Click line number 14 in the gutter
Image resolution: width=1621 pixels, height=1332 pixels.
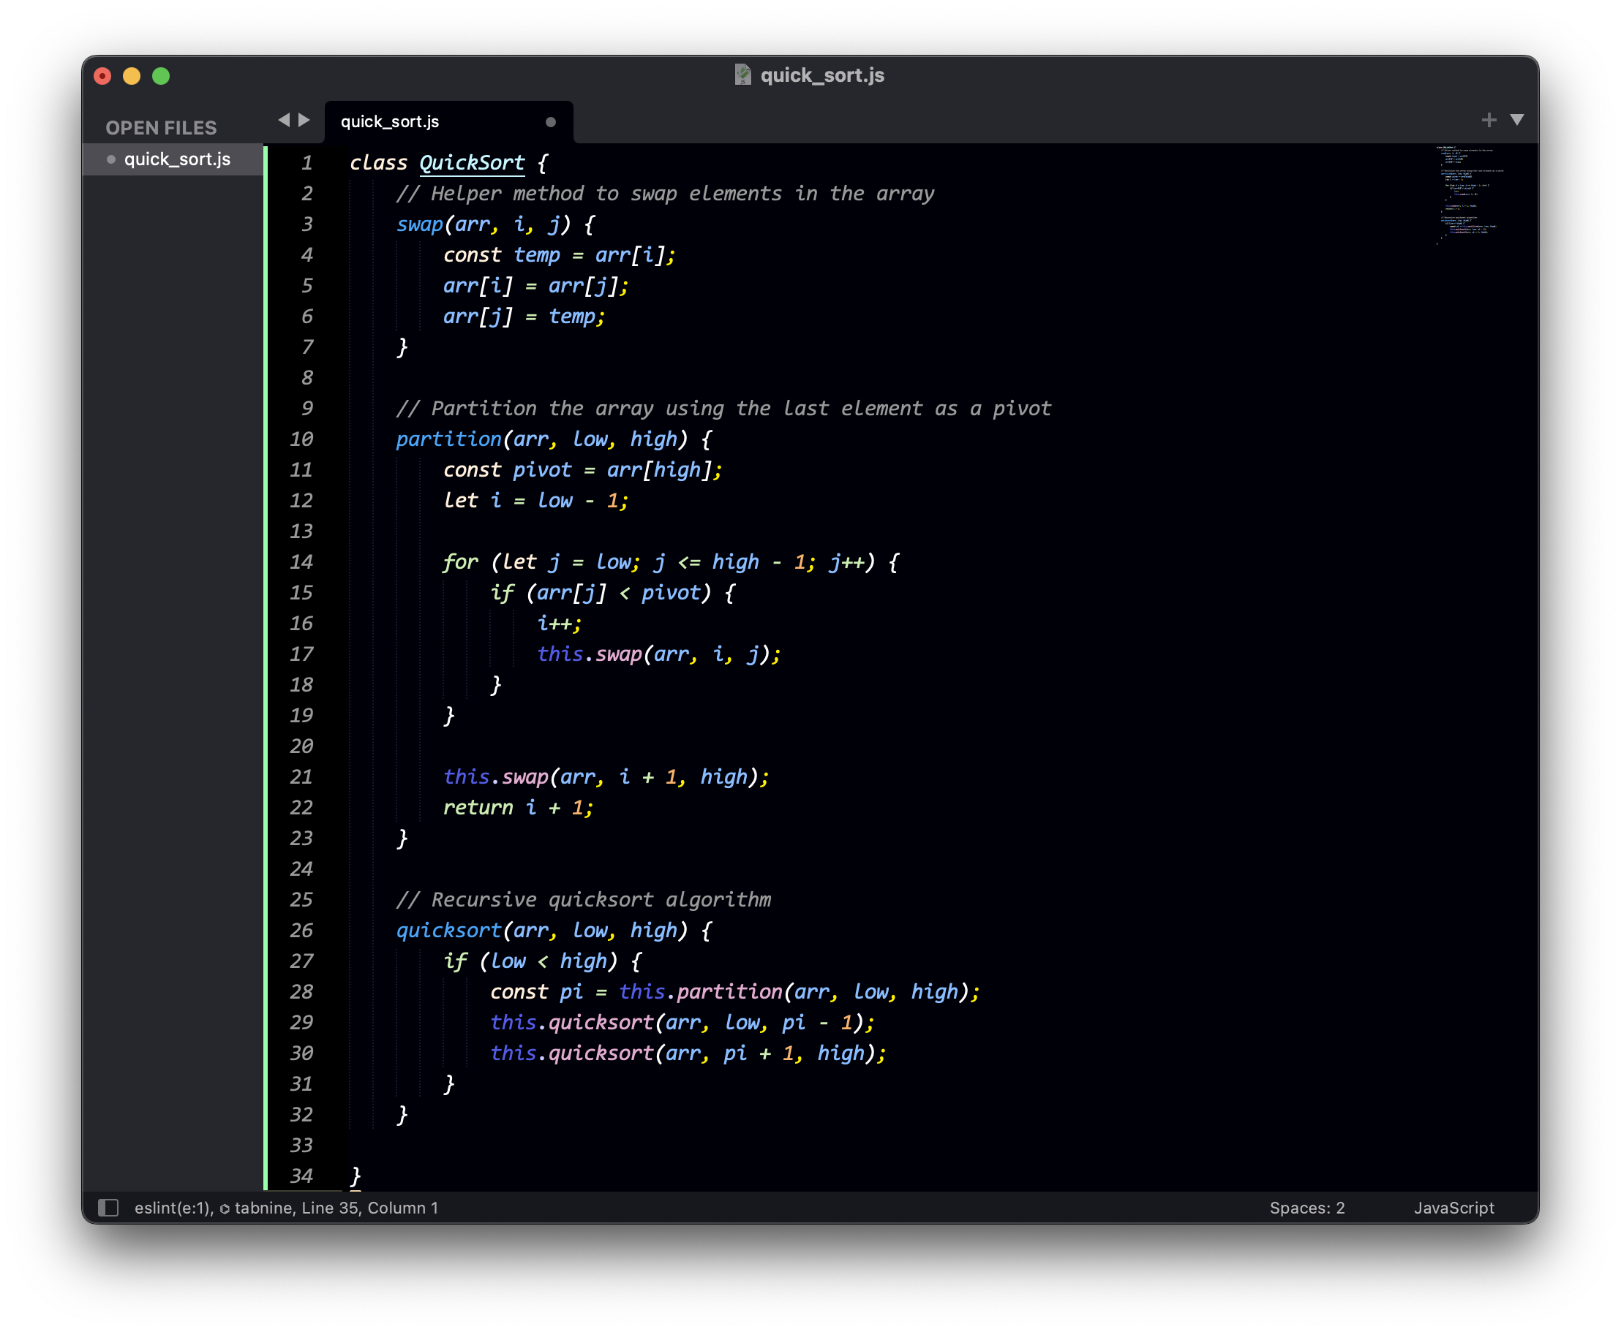click(x=301, y=562)
